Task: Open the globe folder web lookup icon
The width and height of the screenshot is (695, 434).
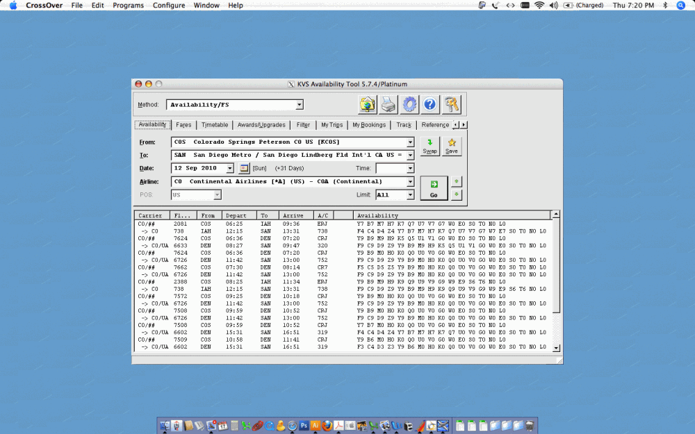Action: (x=368, y=105)
